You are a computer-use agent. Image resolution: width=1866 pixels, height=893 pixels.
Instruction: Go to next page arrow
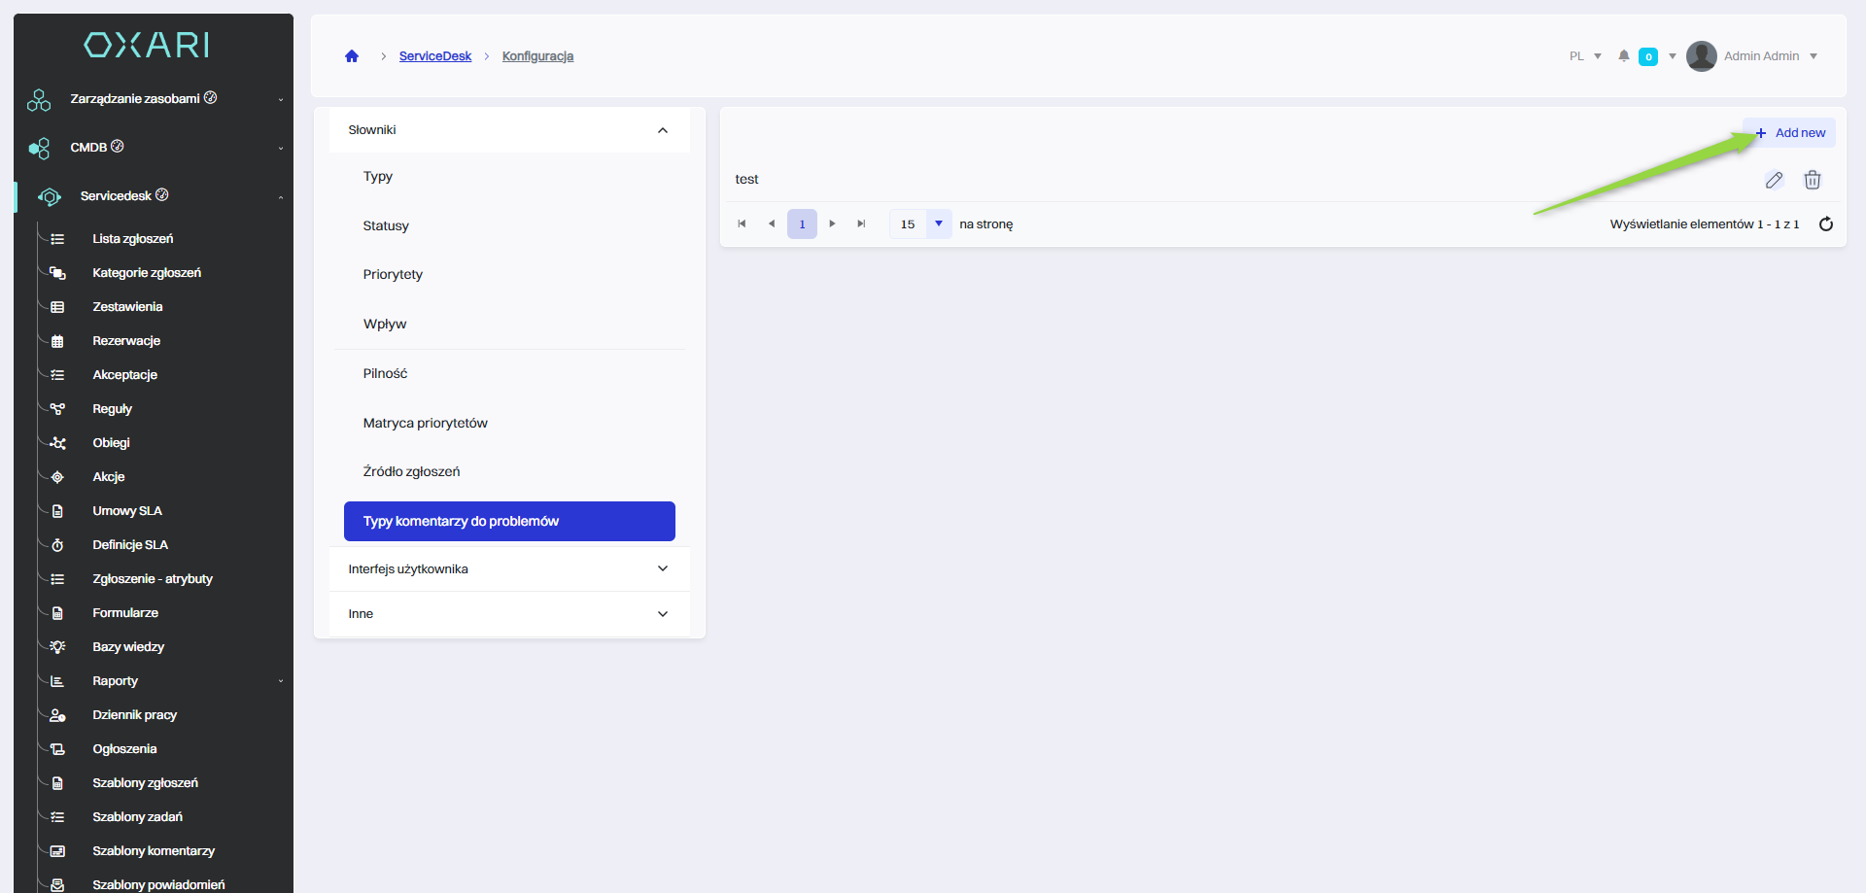[x=832, y=224]
